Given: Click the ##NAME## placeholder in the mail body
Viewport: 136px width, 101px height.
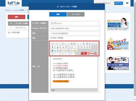Looking at the screenshot, I should point(57,59).
